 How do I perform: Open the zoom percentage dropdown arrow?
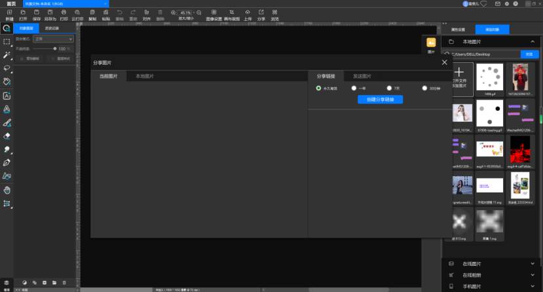[x=193, y=13]
